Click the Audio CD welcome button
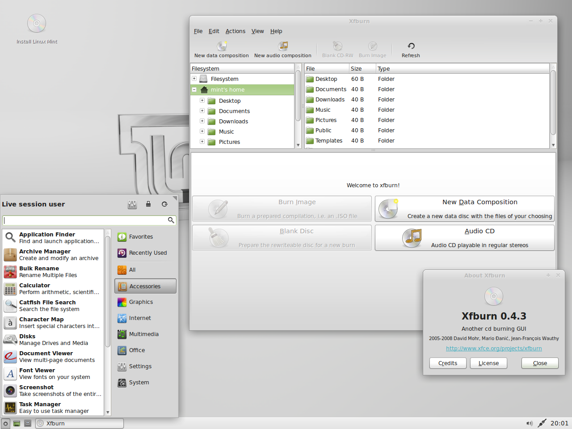The width and height of the screenshot is (572, 429). click(x=465, y=238)
